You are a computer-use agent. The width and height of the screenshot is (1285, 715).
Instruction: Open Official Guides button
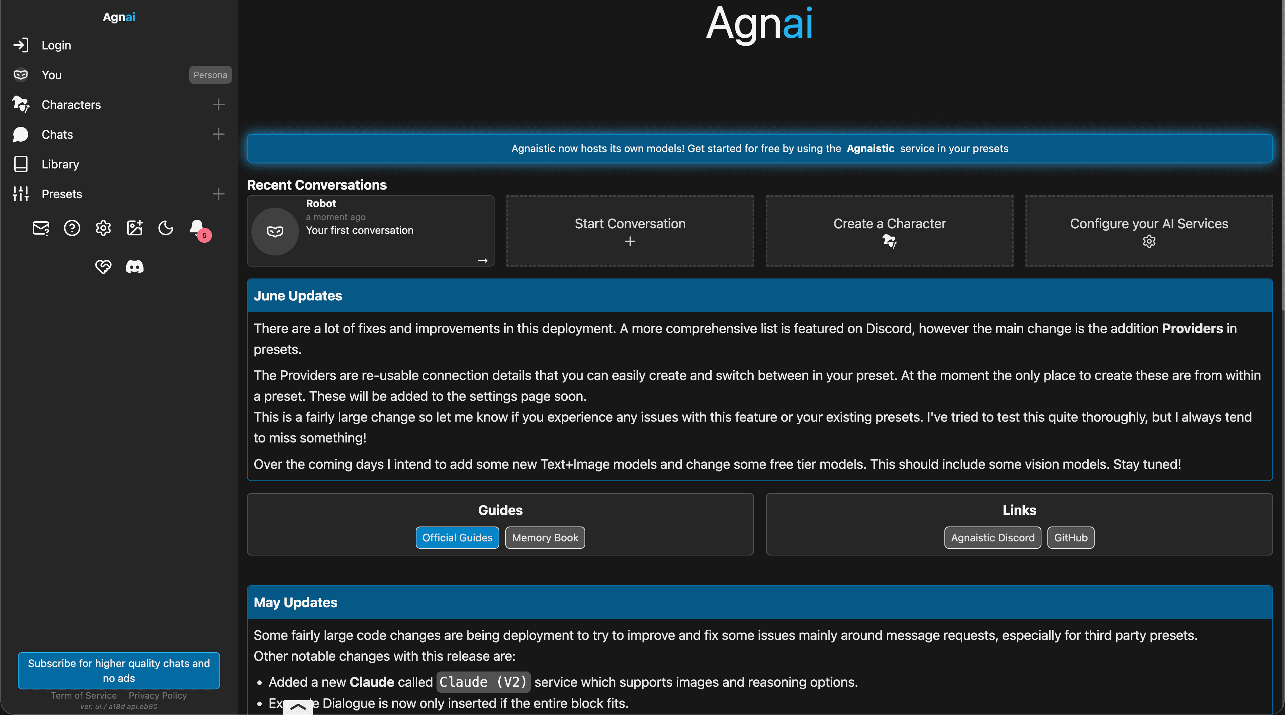457,537
